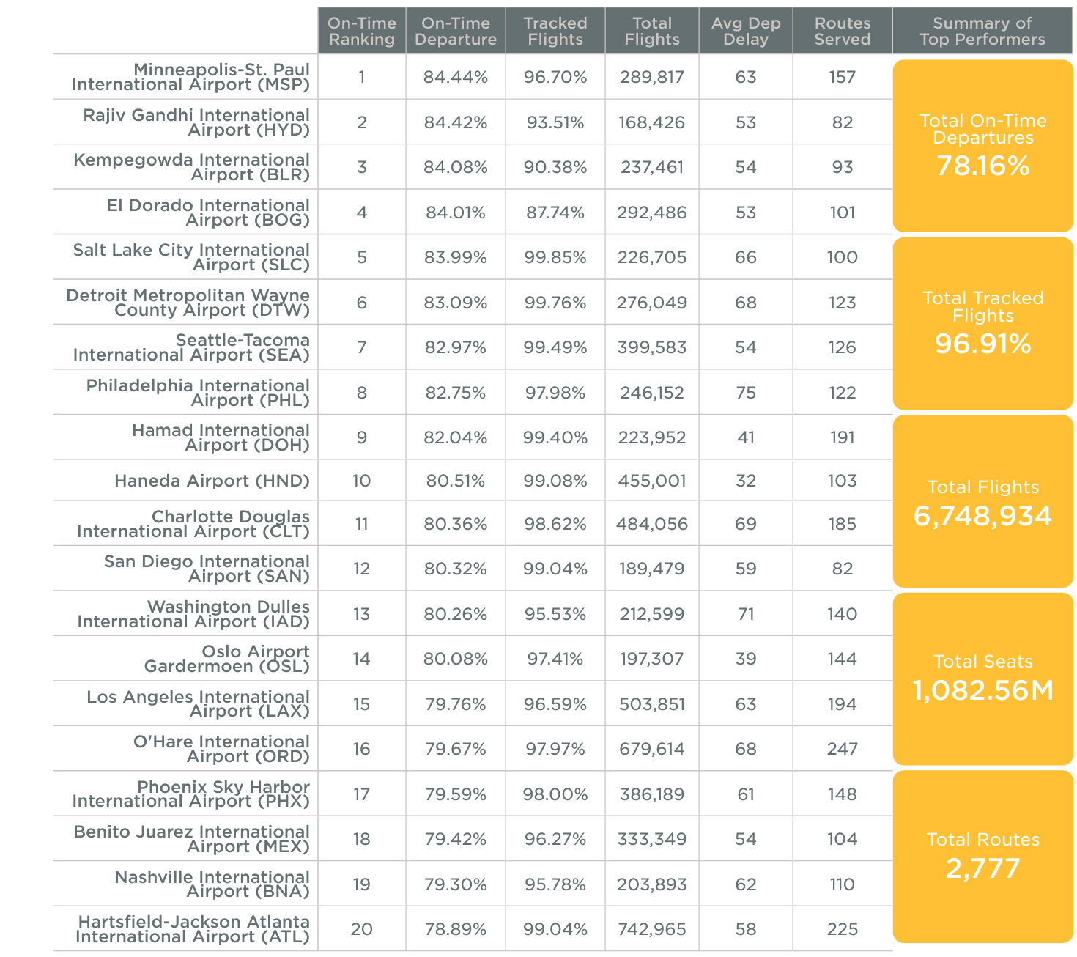Click the Summary of Top Performers header
The width and height of the screenshot is (1077, 957).
pyautogui.click(x=982, y=32)
